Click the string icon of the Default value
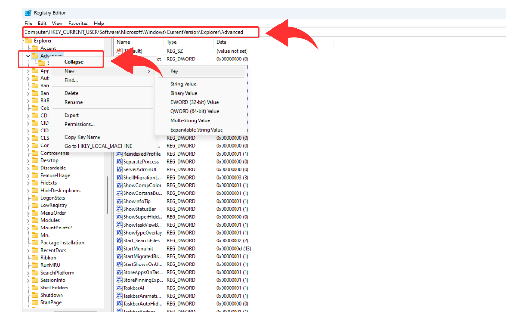Screen dimensions: 519x312 point(119,51)
